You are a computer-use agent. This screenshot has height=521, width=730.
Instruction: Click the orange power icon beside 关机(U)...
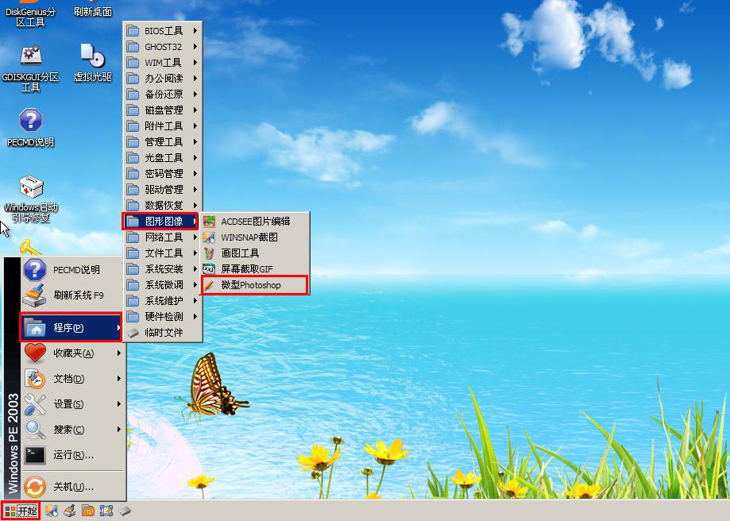35,487
